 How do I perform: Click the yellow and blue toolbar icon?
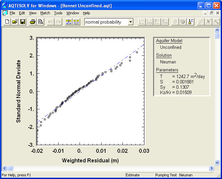pos(191,22)
